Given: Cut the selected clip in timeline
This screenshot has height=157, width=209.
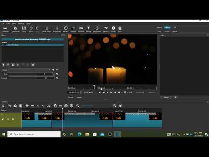Looking at the screenshot, I should point(10,106).
